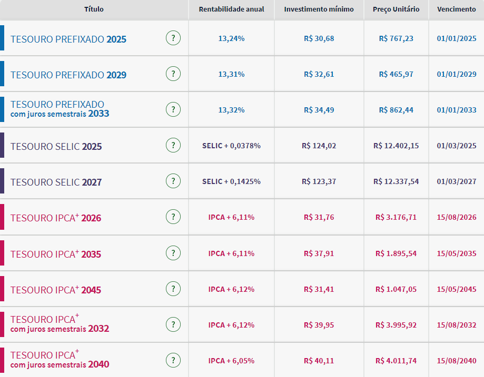Click the R$ 3.176,71 unit price
This screenshot has height=377, width=484.
396,217
